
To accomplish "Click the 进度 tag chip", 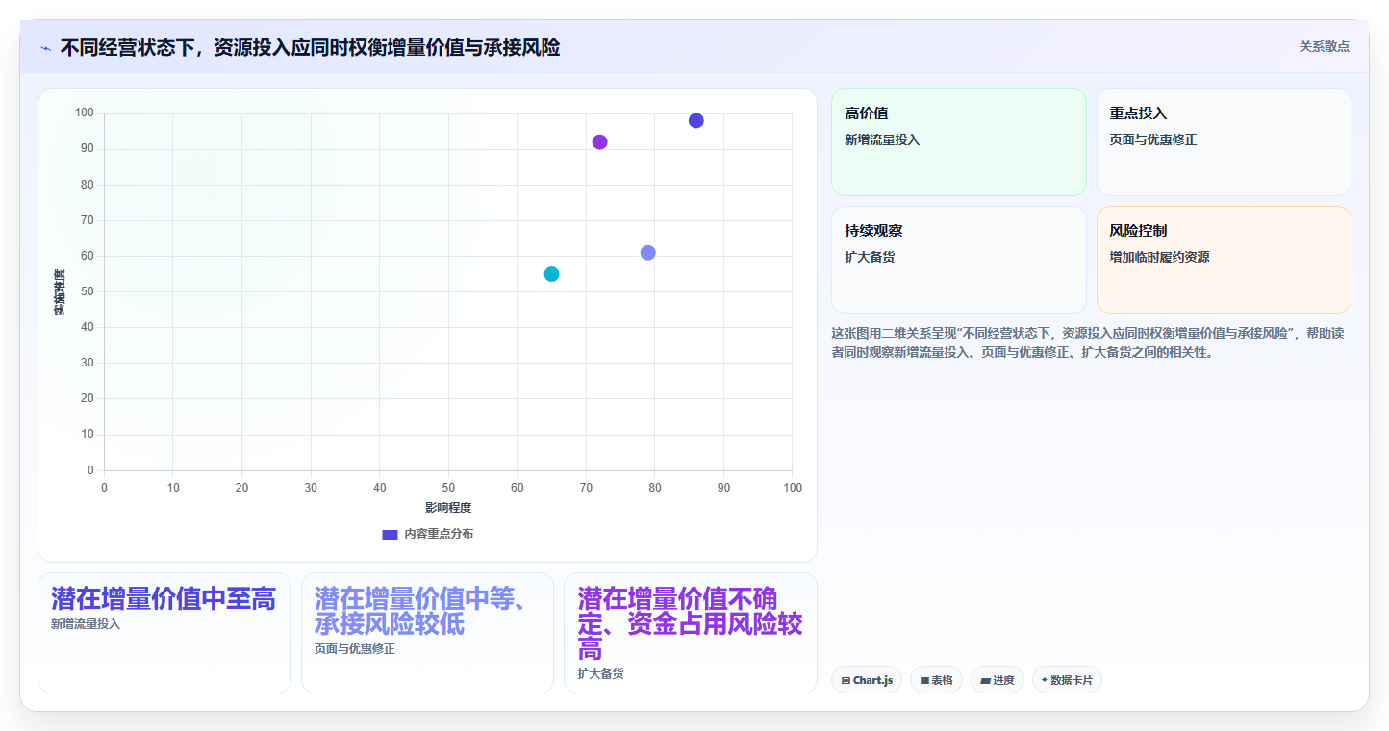I will pyautogui.click(x=998, y=680).
